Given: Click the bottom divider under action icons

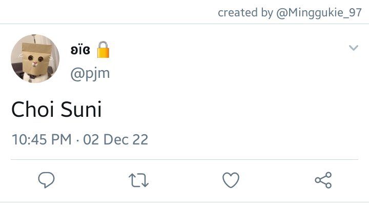Looking at the screenshot, I should click(184, 202).
